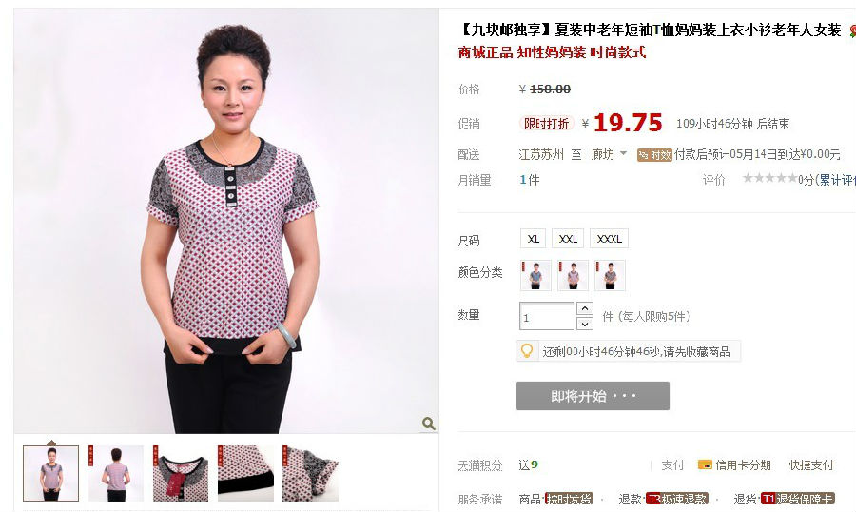Click the lightbulb reminder icon

(527, 351)
